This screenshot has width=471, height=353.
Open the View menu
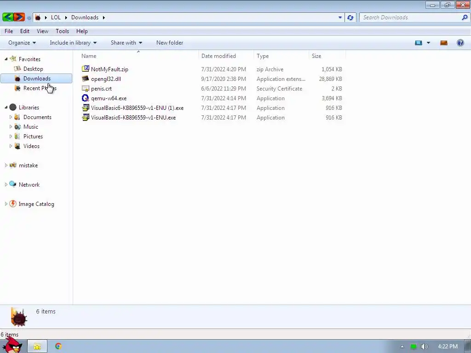tap(42, 31)
